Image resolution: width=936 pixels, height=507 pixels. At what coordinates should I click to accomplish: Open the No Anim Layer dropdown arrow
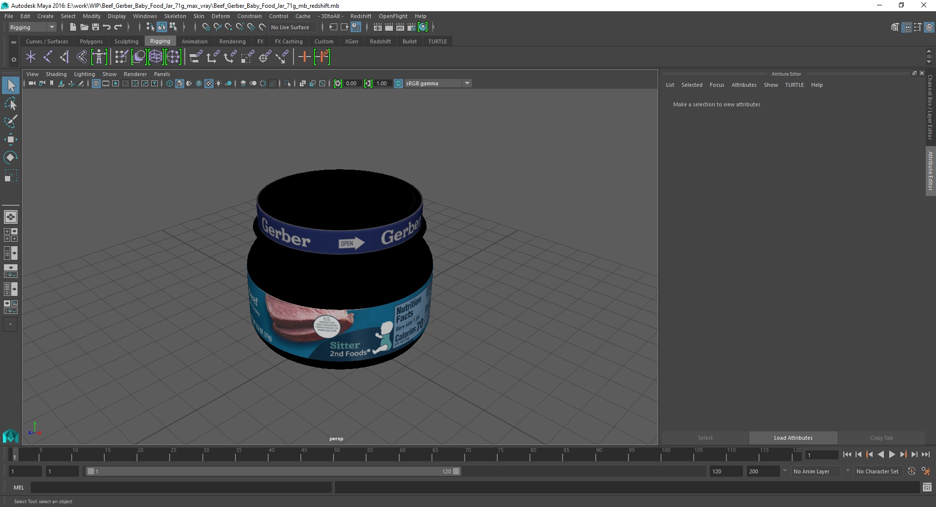pos(784,471)
